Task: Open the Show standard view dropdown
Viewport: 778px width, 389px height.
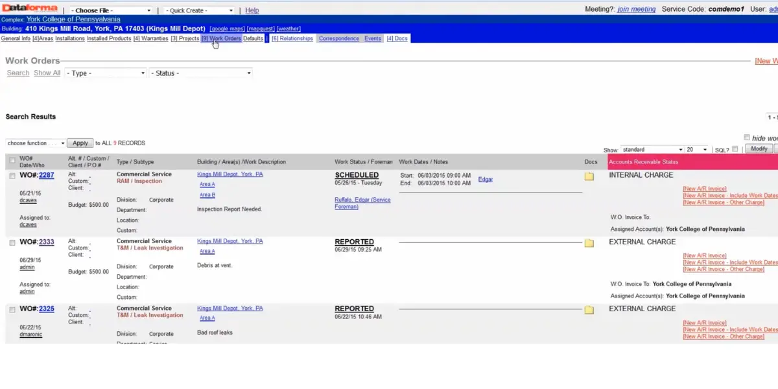Action: click(x=652, y=150)
